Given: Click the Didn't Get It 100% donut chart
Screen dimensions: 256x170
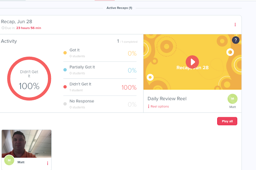Looking at the screenshot, I should (29, 78).
